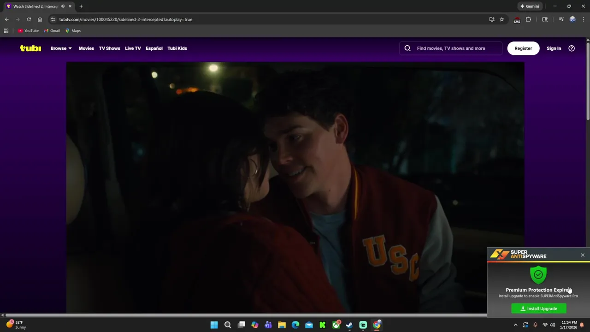Open the Extensions puzzle icon
Screen dimensions: 590x332
529,19
